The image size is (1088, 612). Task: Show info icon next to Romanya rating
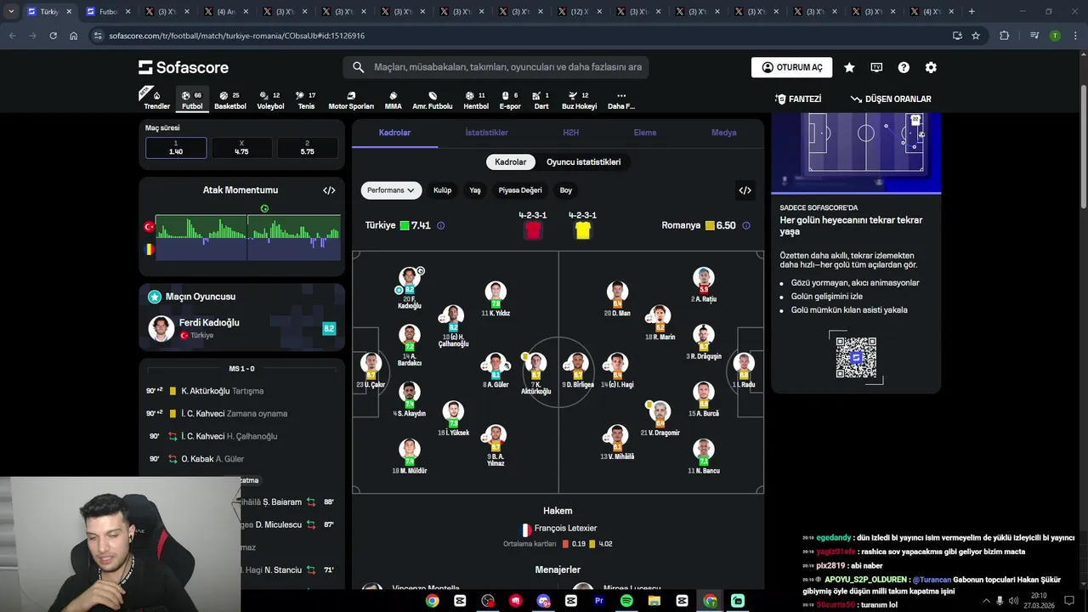point(745,225)
